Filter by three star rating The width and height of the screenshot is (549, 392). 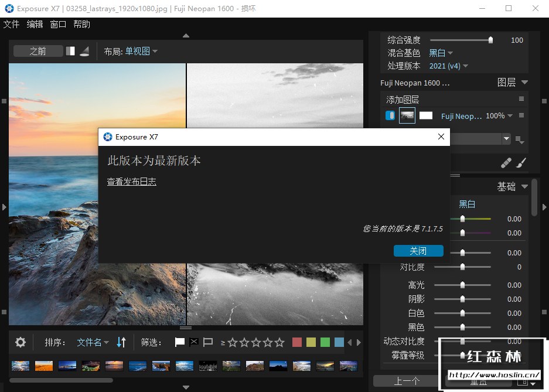(256, 342)
